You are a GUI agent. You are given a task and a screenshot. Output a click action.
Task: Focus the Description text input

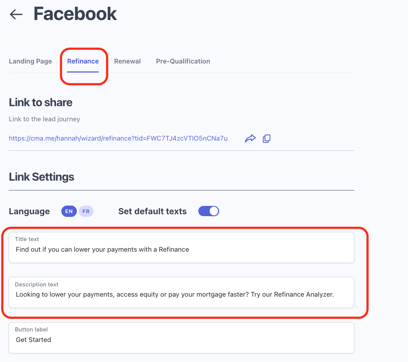coord(181,294)
